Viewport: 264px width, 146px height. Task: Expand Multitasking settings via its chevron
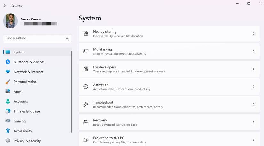point(253,51)
